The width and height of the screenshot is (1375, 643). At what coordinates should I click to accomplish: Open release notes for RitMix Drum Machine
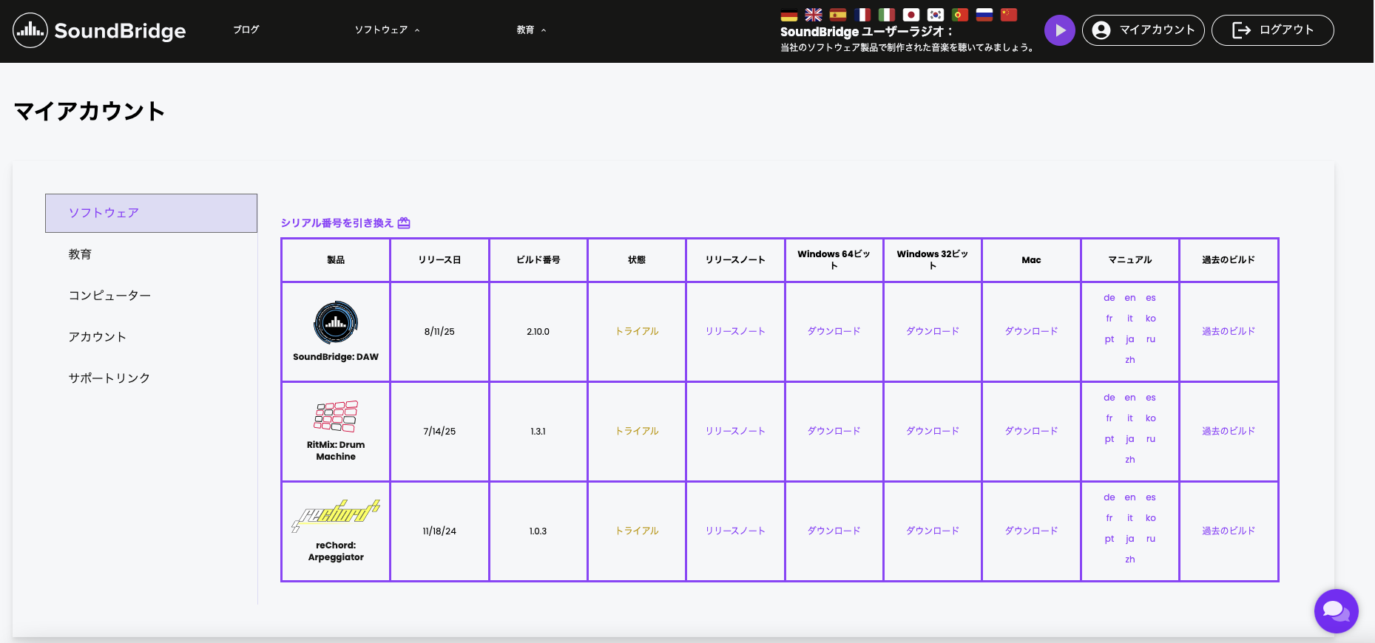pos(735,431)
